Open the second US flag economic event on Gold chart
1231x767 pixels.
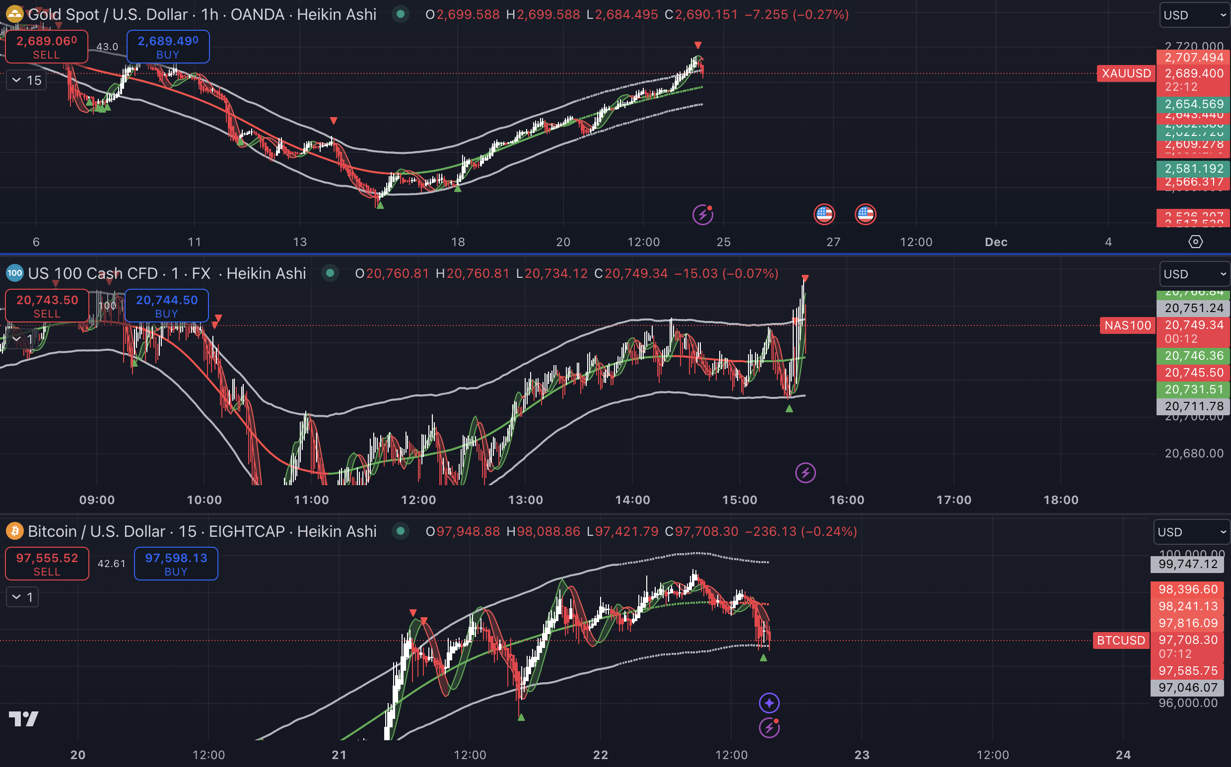pyautogui.click(x=865, y=214)
